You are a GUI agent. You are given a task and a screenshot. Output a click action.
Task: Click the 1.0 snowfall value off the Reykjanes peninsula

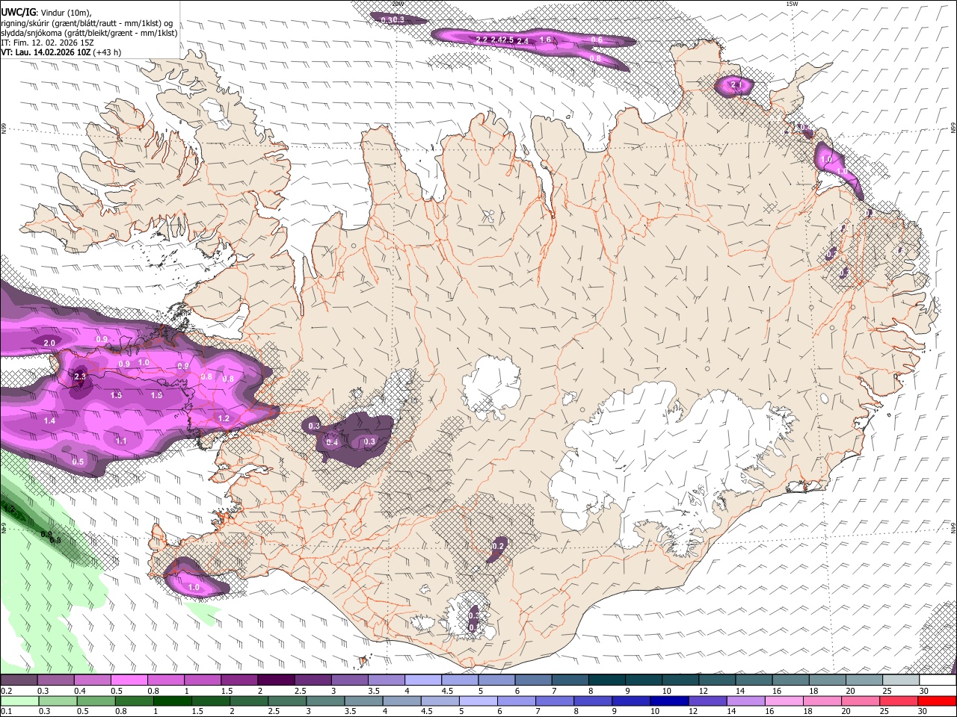coord(194,588)
